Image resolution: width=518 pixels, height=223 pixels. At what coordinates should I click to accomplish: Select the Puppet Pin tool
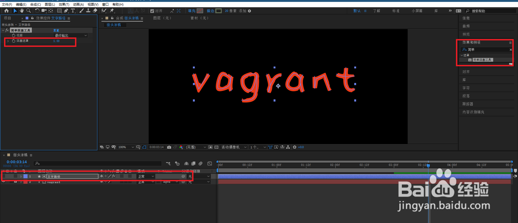(112, 11)
